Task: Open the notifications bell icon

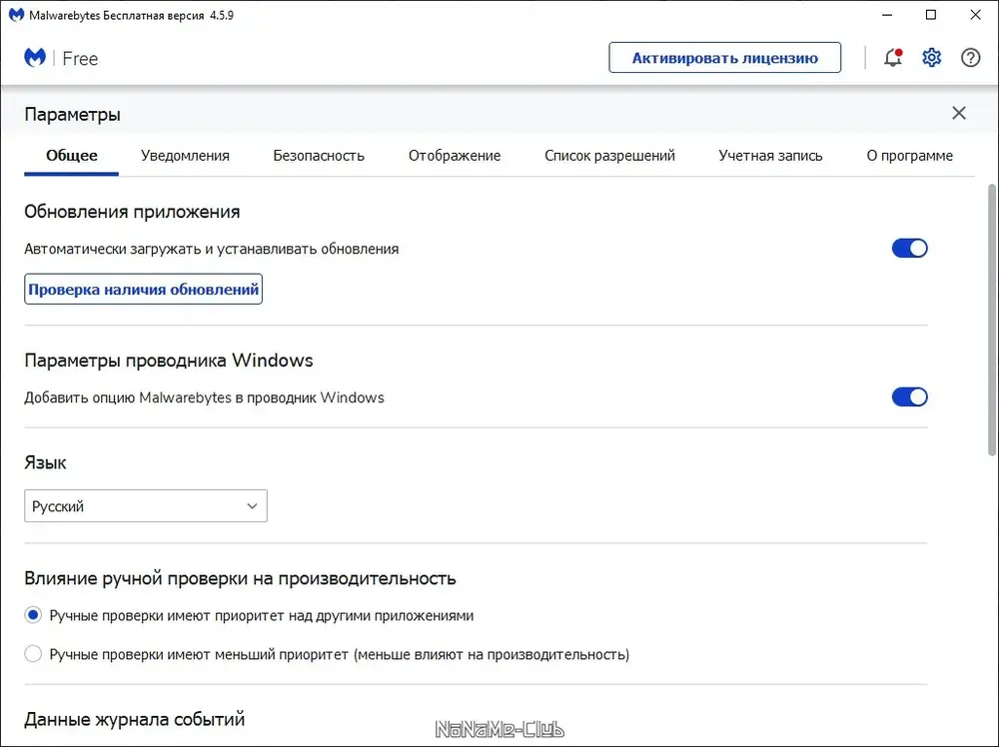Action: pos(893,58)
